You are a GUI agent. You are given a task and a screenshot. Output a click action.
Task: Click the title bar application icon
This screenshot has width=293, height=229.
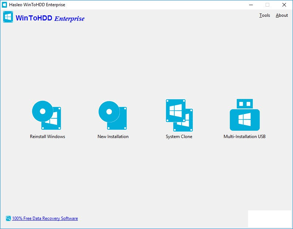click(x=4, y=5)
